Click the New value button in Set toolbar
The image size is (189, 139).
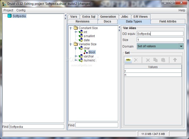(128, 60)
